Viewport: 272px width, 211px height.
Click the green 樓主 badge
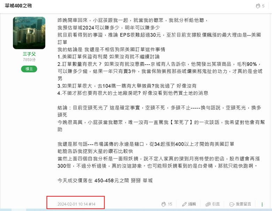29,69
